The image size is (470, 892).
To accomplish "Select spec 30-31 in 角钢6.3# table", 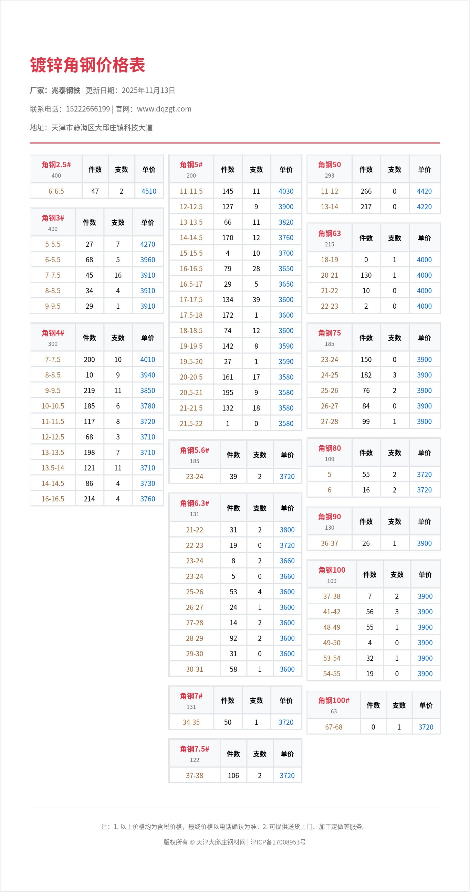I will [195, 669].
